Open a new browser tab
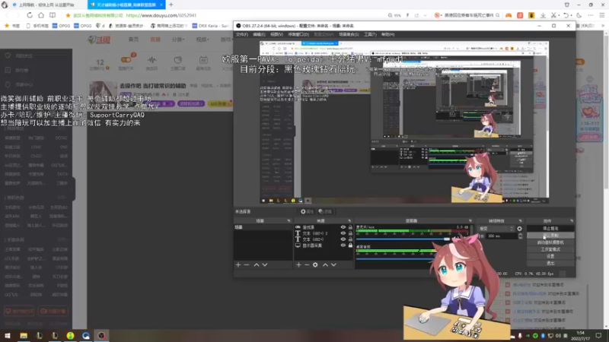Viewport: 609px width, 342px height. (x=171, y=5)
